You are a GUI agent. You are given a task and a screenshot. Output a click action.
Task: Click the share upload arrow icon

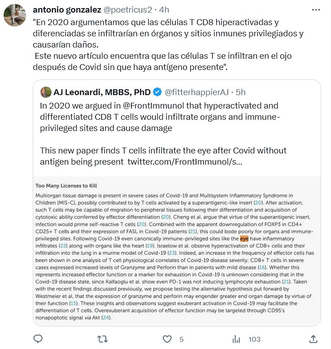pyautogui.click(x=314, y=338)
